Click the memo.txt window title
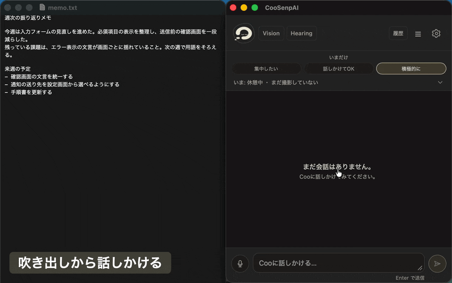Image resolution: width=452 pixels, height=283 pixels. pos(63,8)
